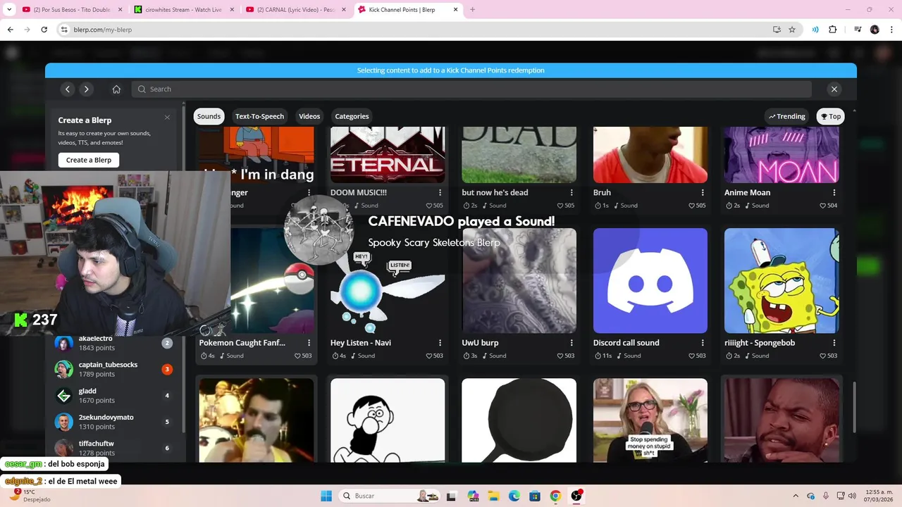Close the Kick Channel Points tab
Image resolution: width=902 pixels, height=507 pixels.
(456, 10)
